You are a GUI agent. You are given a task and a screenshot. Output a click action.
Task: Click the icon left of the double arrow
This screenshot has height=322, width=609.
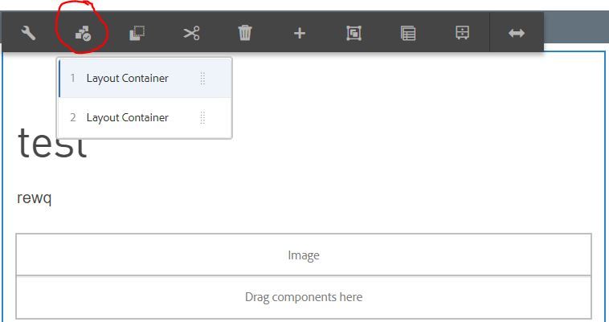click(462, 33)
